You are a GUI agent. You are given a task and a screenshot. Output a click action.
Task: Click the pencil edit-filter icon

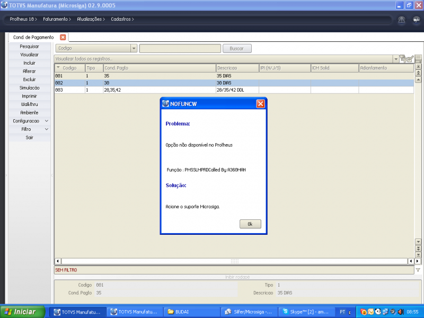point(410,59)
